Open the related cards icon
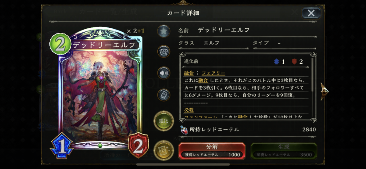This screenshot has height=169, width=366. pyautogui.click(x=164, y=52)
